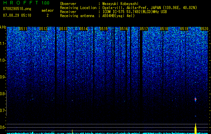The height and width of the screenshot is (134, 211).
Task: Click the 1.0 kHz axis label
Action: (x=3, y=60)
